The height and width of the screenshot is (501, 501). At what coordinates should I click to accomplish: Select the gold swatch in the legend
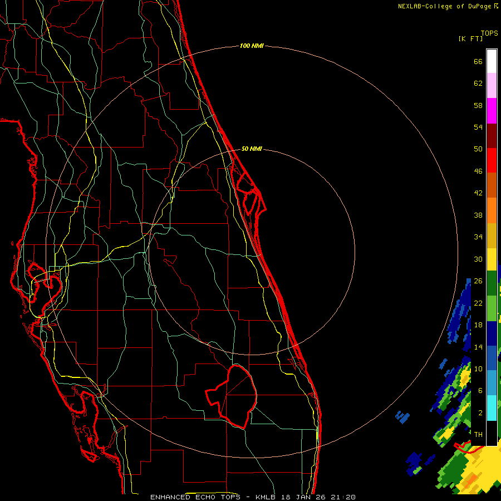[x=492, y=235]
